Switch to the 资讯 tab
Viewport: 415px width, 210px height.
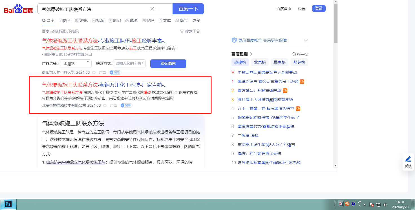pos(81,21)
